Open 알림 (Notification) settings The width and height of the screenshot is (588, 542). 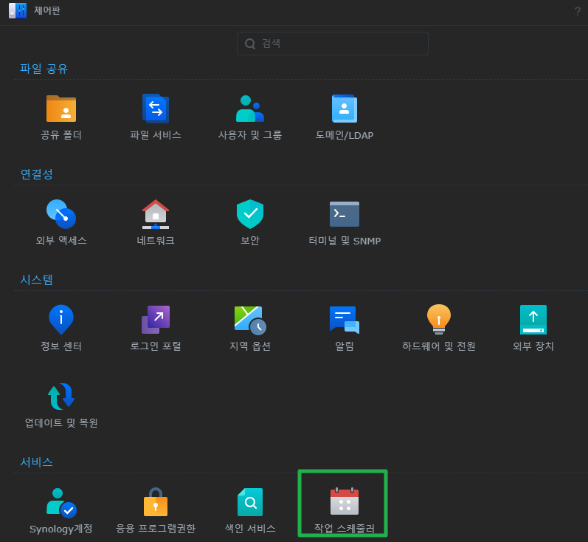(345, 320)
